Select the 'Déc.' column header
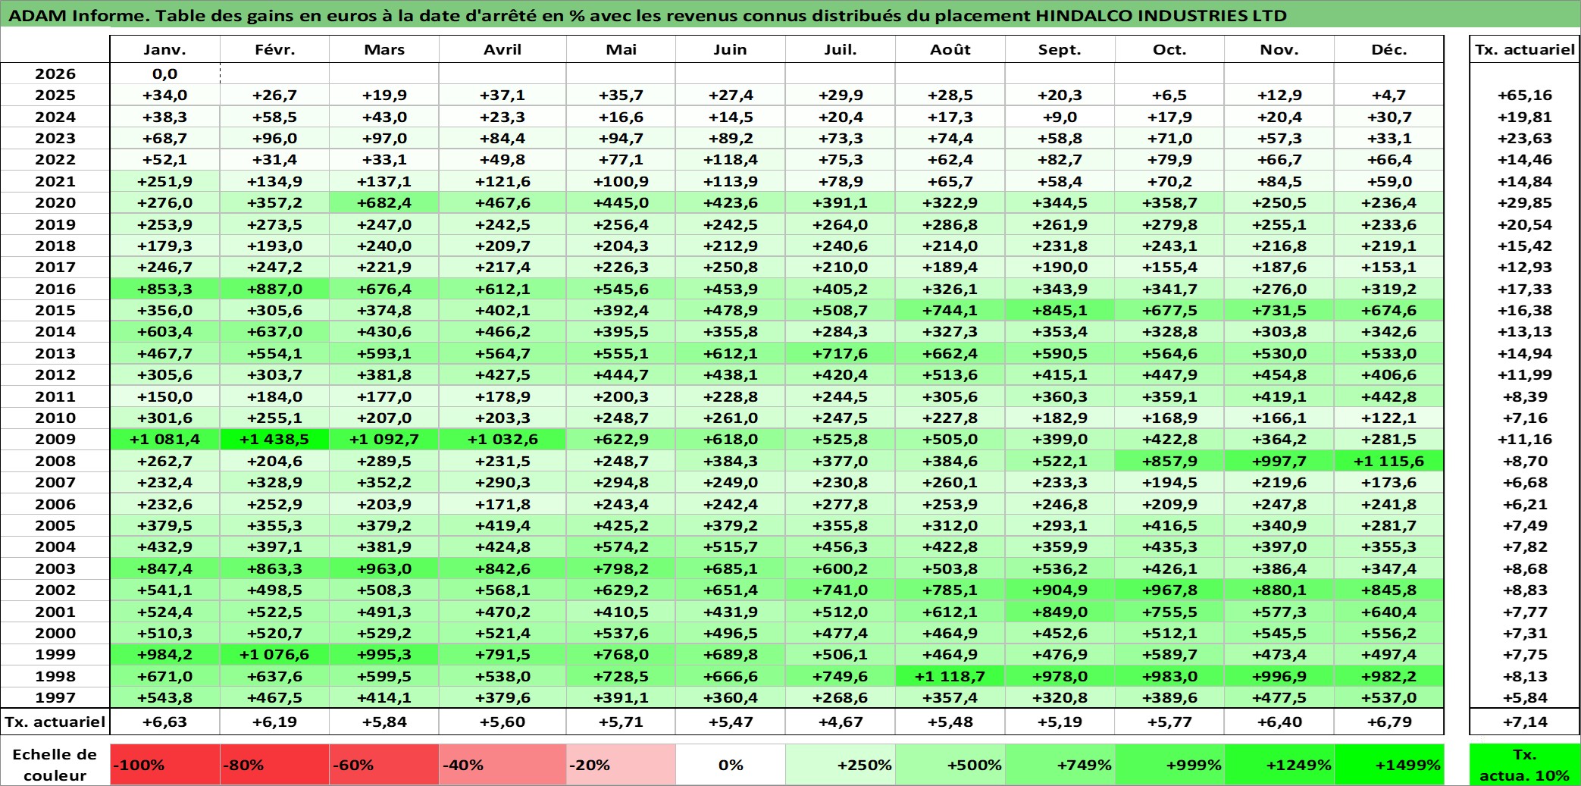This screenshot has width=1581, height=786. 1389,49
